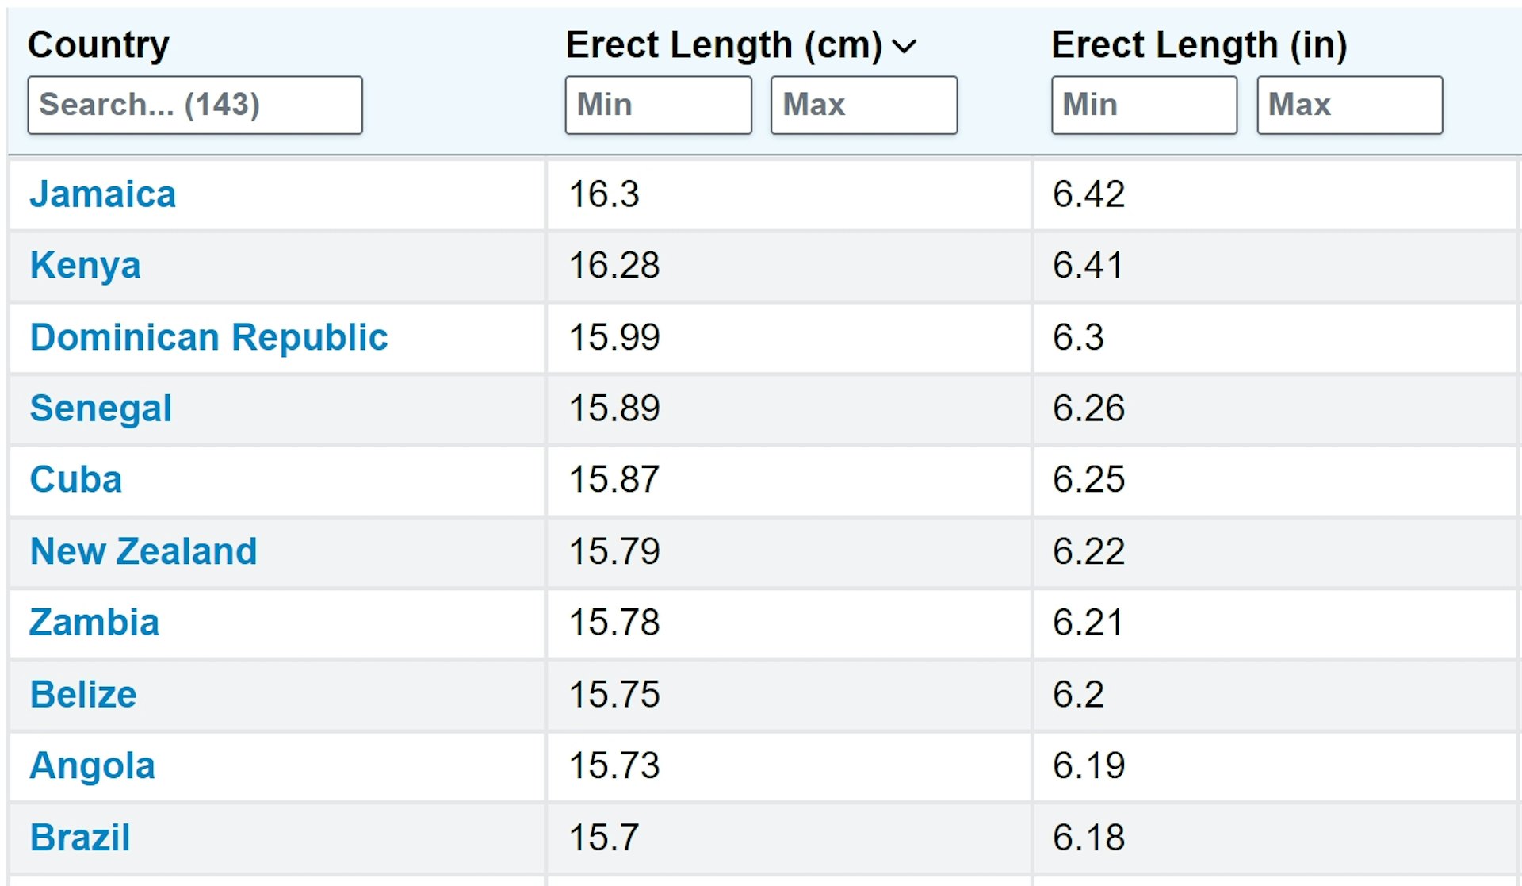The image size is (1522, 886).
Task: Click the cm Max filter field
Action: 864,105
